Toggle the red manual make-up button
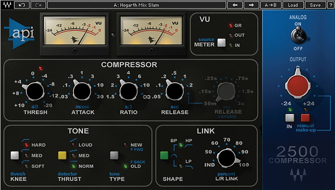The width and height of the screenshot is (335, 190). pos(305,118)
